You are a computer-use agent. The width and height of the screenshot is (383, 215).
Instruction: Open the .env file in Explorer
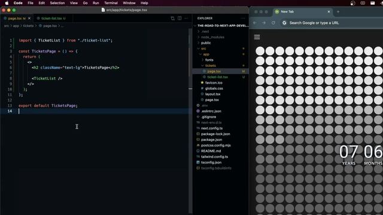click(x=221, y=105)
